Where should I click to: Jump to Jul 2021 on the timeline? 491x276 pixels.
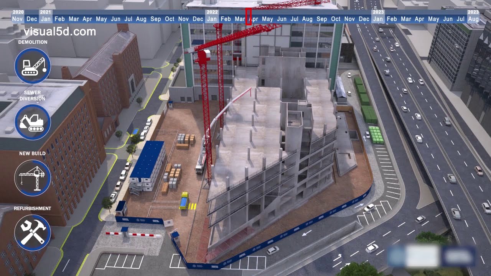pos(129,19)
